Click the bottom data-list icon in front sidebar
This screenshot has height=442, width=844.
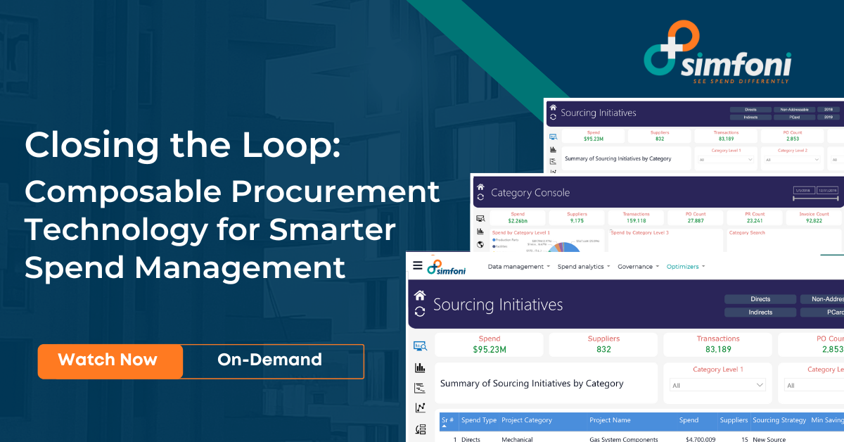(x=420, y=429)
